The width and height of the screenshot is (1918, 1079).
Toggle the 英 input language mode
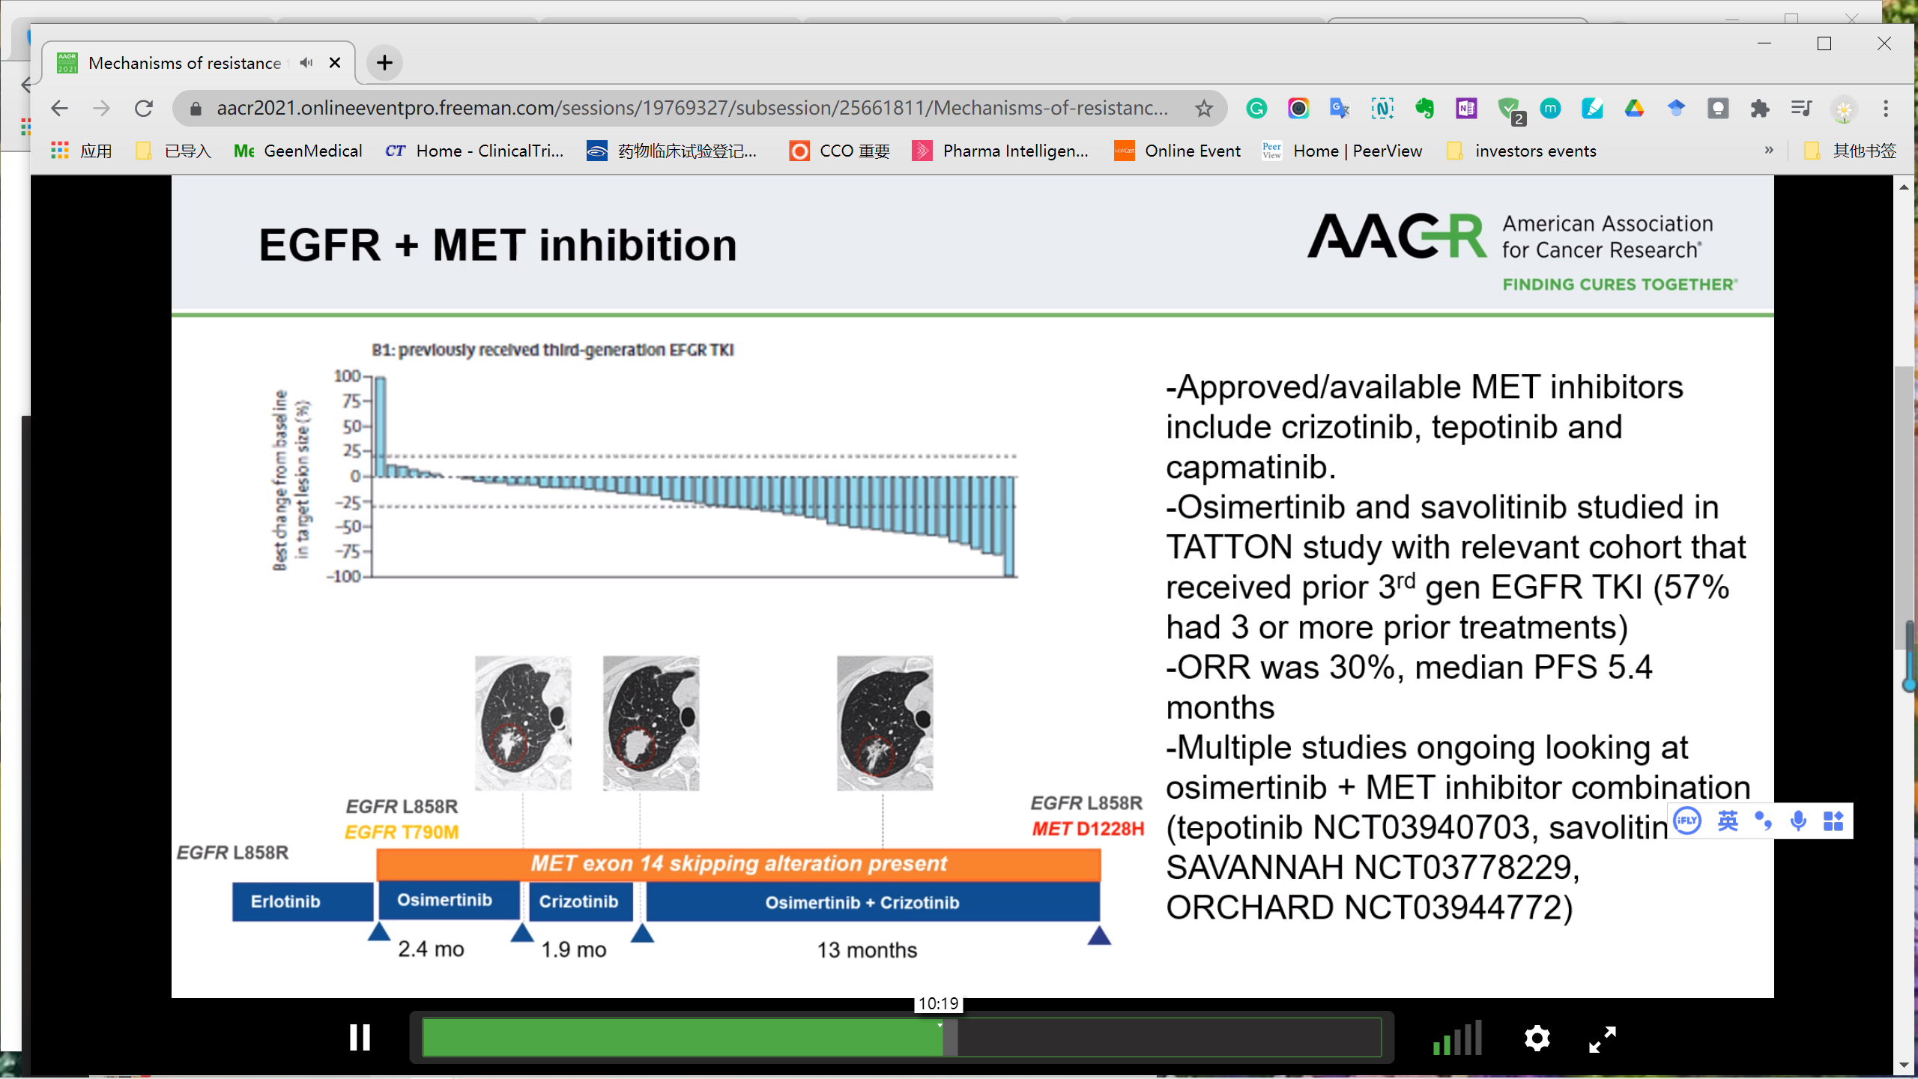point(1728,821)
